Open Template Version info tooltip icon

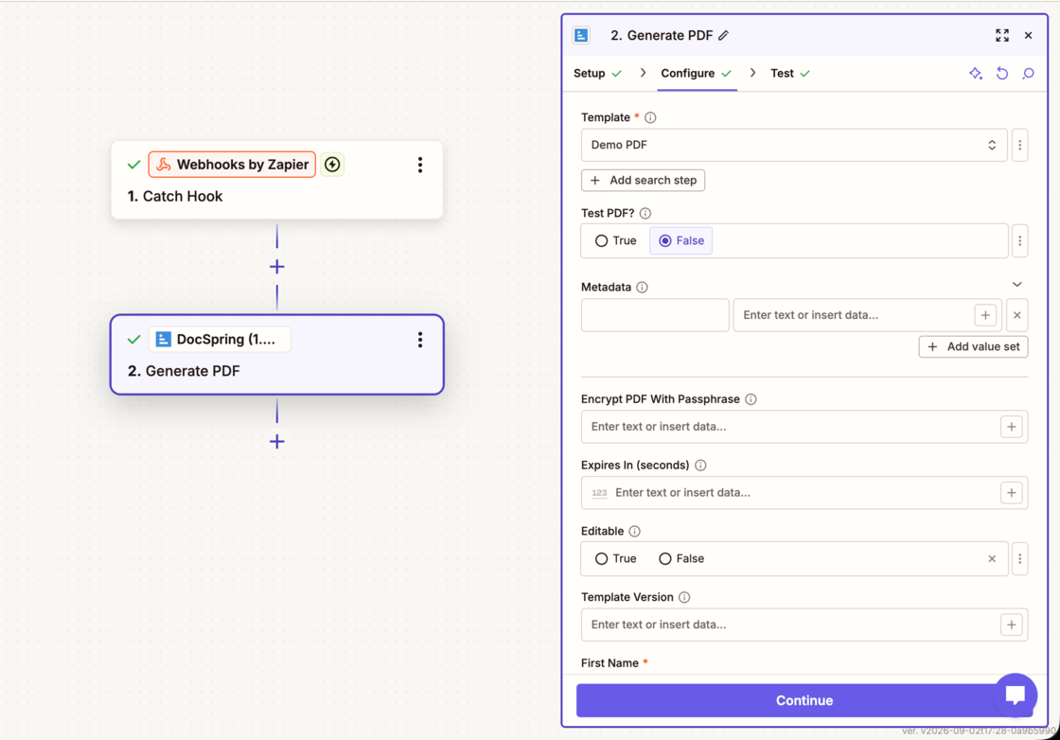pos(685,597)
